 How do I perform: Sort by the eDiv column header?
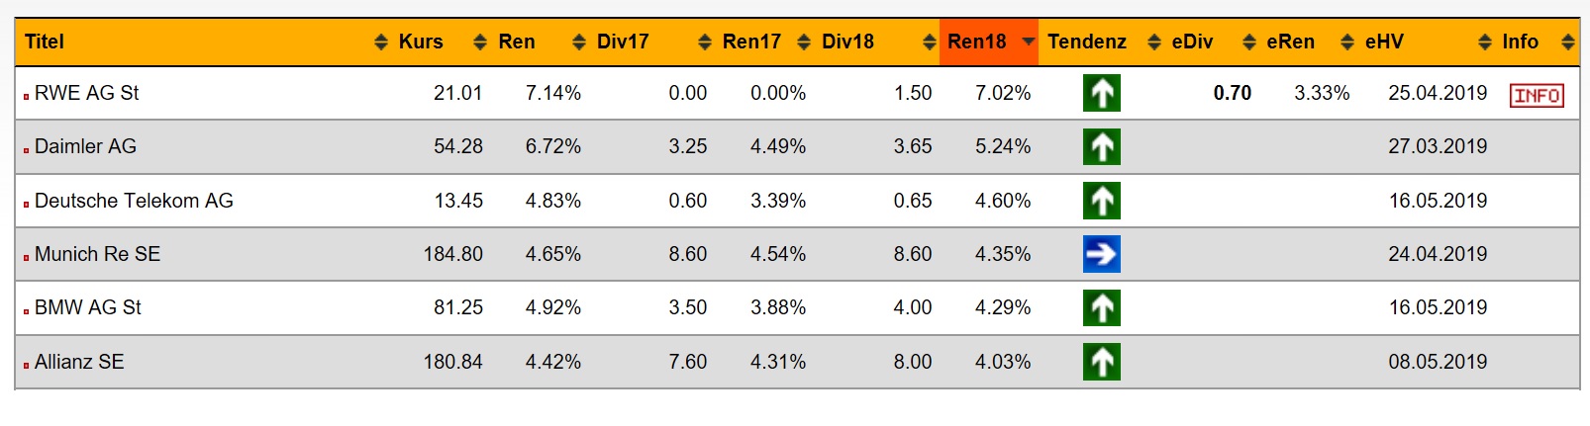[1192, 42]
